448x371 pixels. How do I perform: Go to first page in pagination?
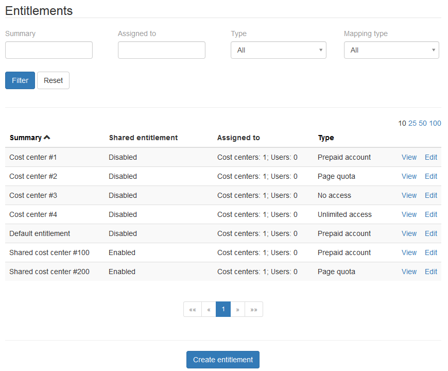(x=193, y=310)
